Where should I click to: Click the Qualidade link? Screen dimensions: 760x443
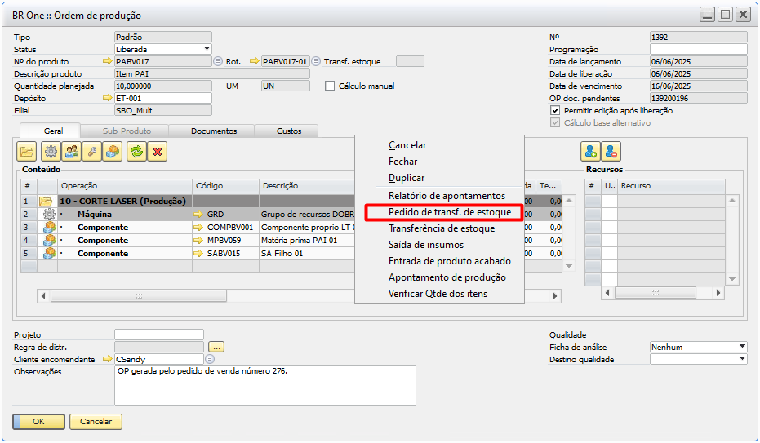click(567, 334)
